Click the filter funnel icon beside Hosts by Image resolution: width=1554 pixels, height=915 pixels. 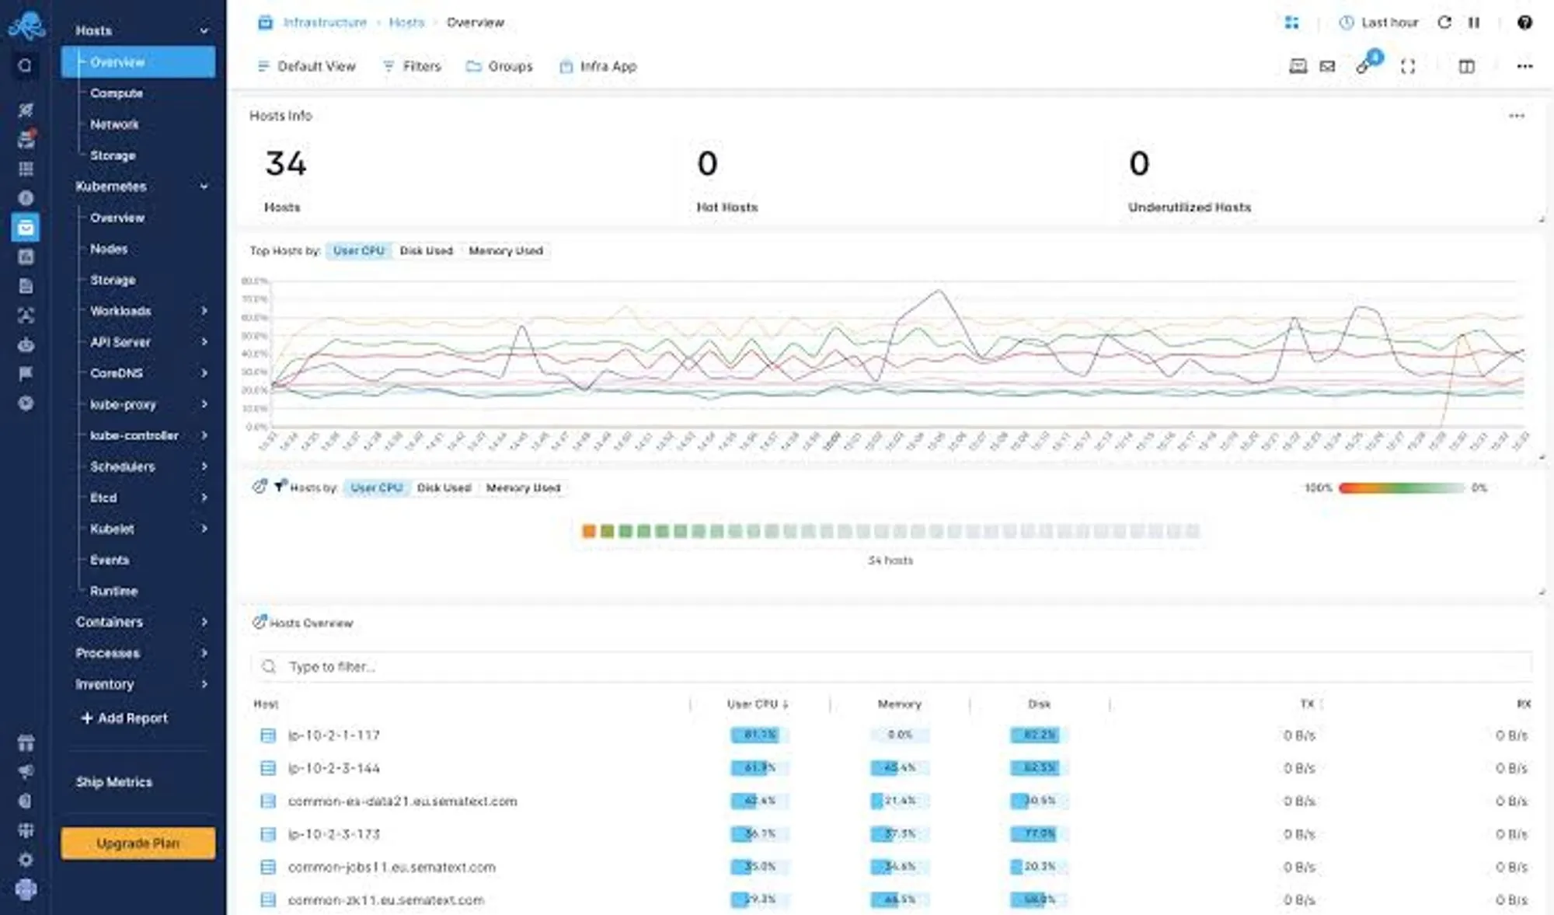[280, 487]
